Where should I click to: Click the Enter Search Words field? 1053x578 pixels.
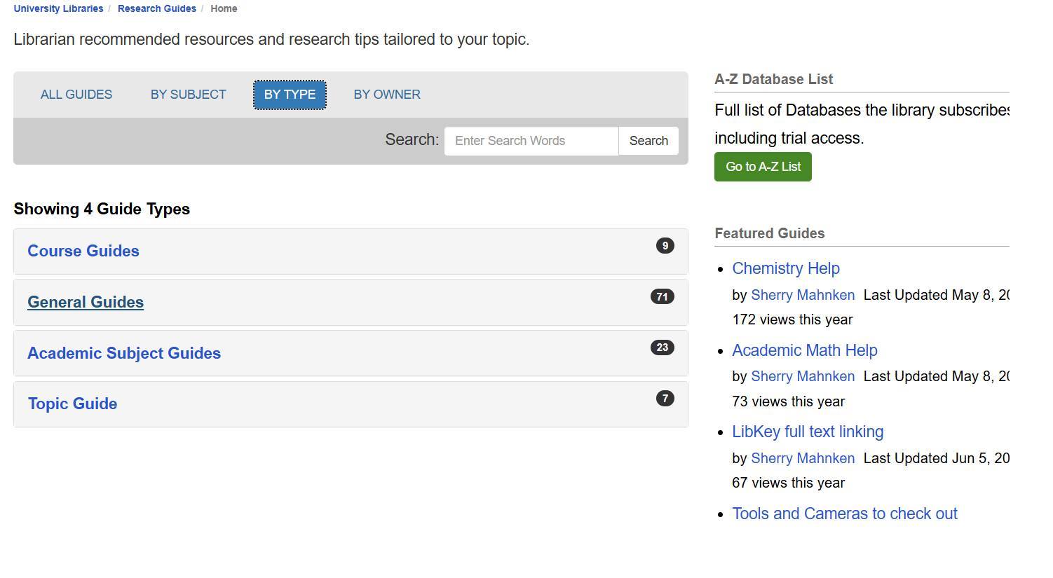click(x=531, y=141)
